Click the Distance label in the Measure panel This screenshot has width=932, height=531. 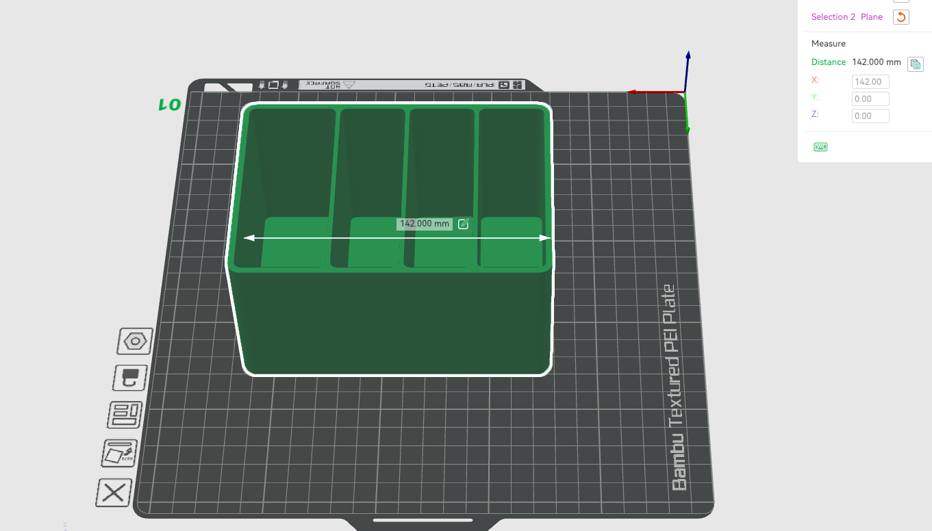(x=829, y=62)
